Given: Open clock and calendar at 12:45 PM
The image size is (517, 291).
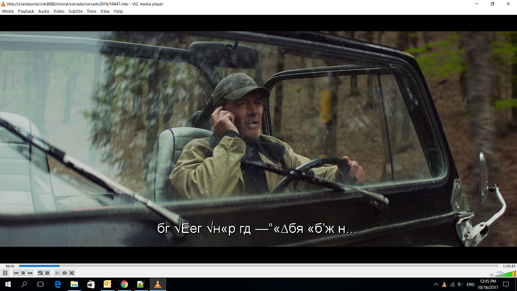Looking at the screenshot, I should (488, 284).
